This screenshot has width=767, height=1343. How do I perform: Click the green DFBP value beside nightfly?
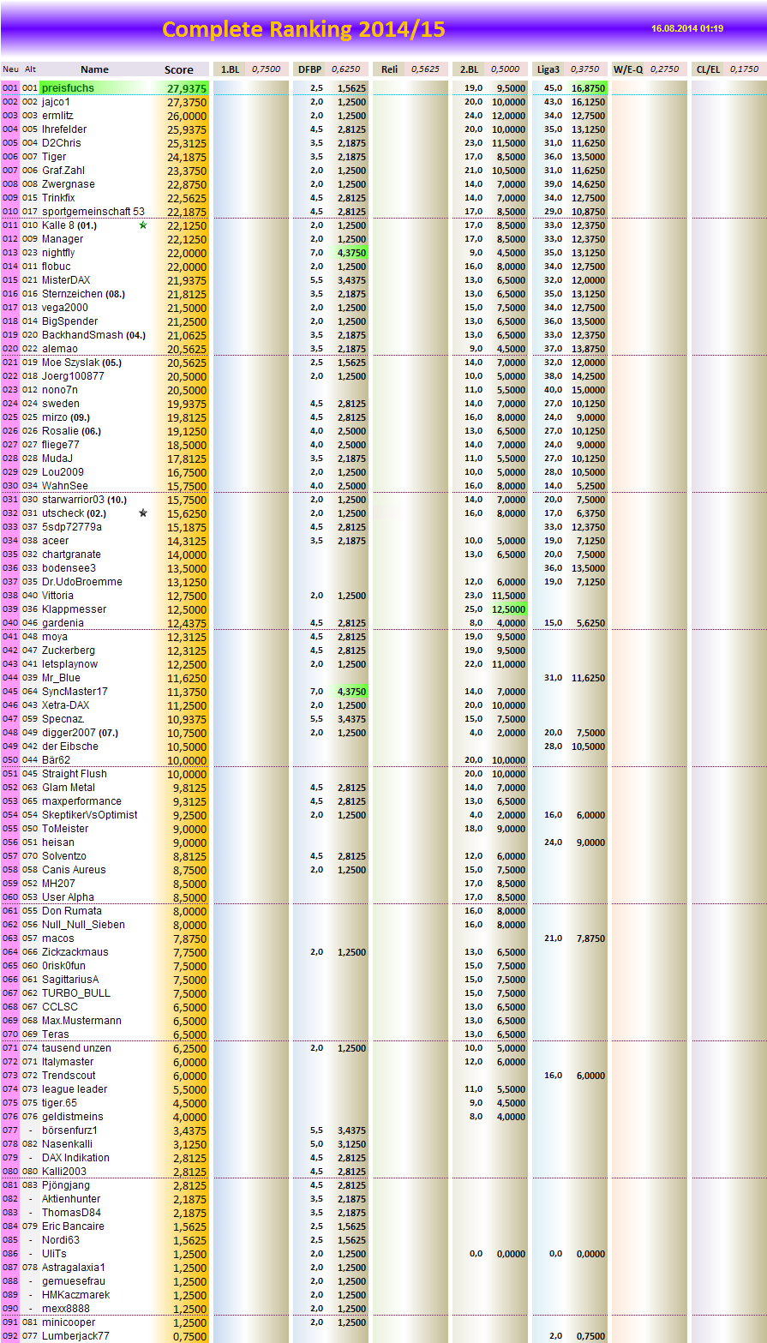coord(351,252)
